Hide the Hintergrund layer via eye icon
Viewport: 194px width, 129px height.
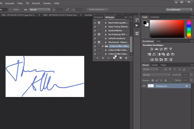(144, 86)
